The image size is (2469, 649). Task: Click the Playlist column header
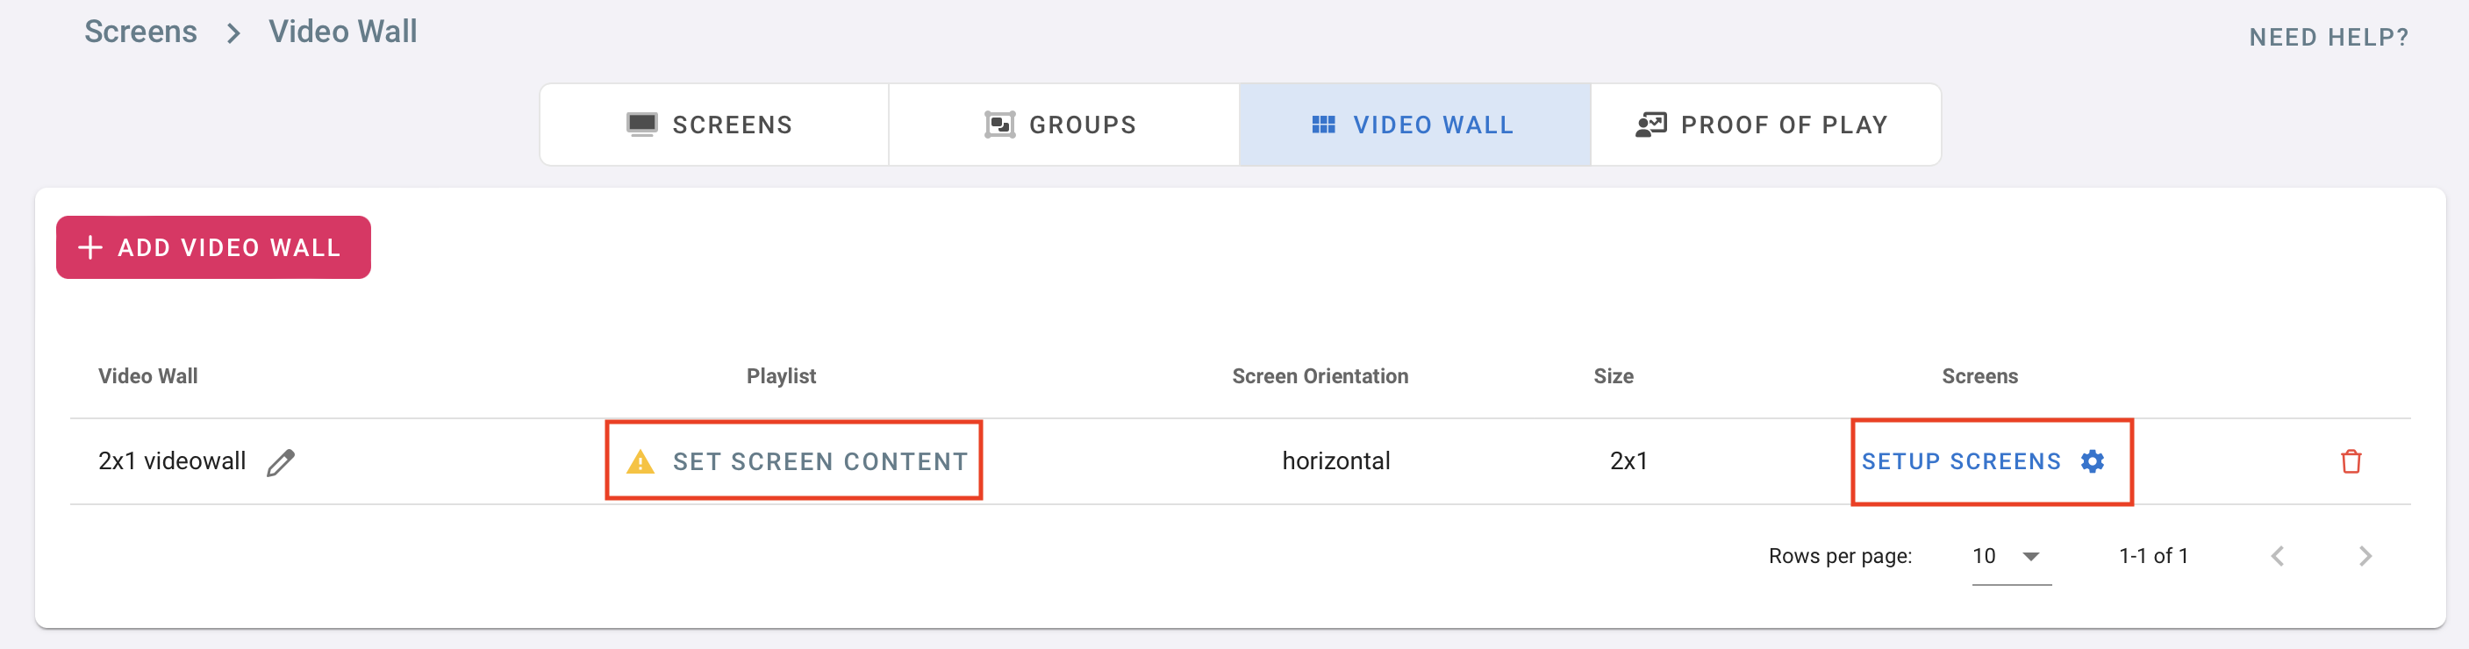point(780,375)
